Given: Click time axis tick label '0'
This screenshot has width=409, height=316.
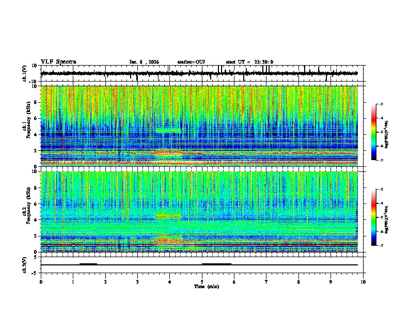Looking at the screenshot, I should (x=41, y=282).
